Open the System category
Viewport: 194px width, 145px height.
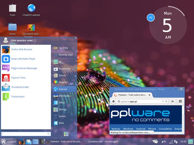(x=64, y=116)
